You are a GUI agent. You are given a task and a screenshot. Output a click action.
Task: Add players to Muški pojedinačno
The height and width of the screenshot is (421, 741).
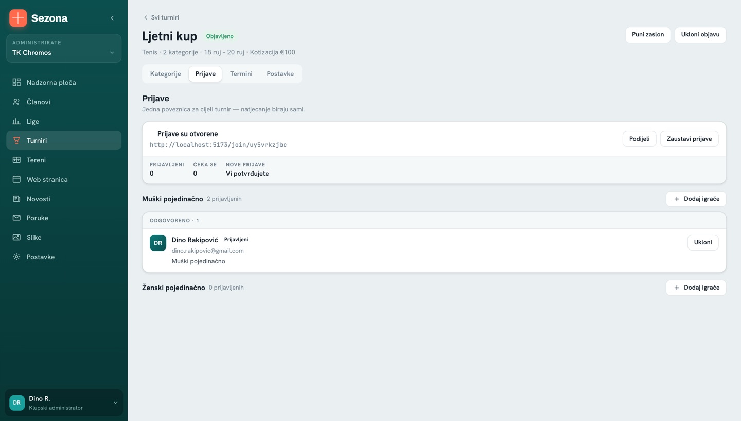696,199
